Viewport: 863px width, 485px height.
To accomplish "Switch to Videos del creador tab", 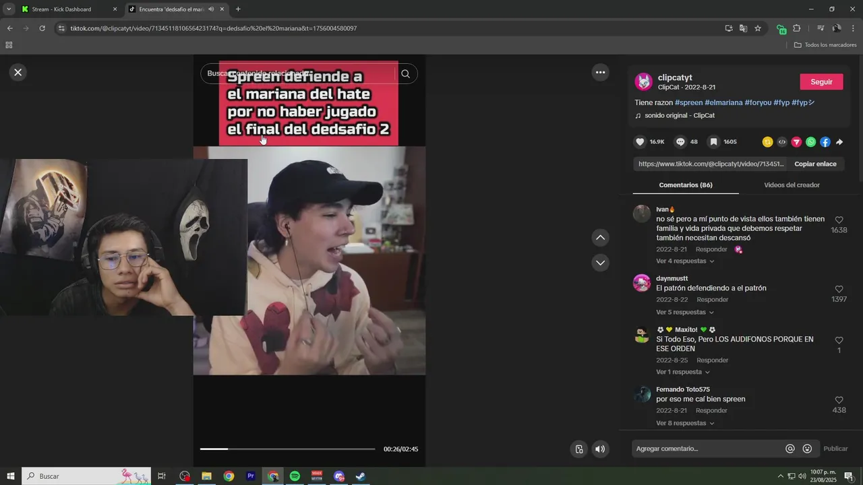I will [x=792, y=185].
